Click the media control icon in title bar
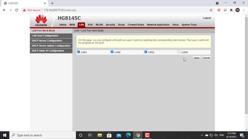 pyautogui.click(x=217, y=3)
